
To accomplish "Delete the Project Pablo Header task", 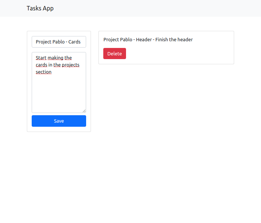I will [x=115, y=54].
